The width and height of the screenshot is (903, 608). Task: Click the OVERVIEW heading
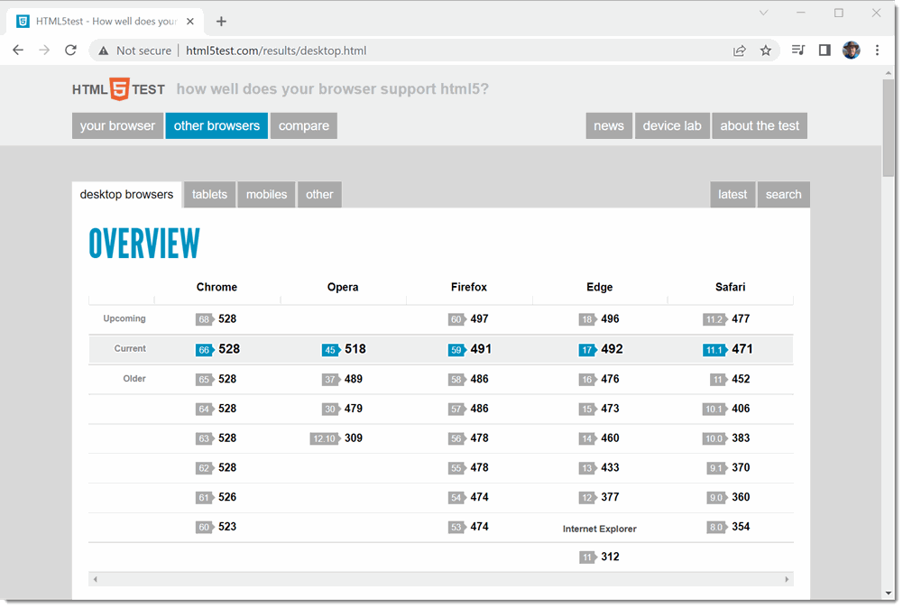coord(144,244)
